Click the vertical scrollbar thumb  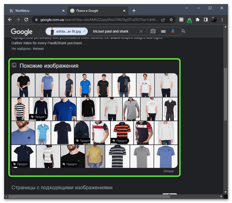(225, 94)
